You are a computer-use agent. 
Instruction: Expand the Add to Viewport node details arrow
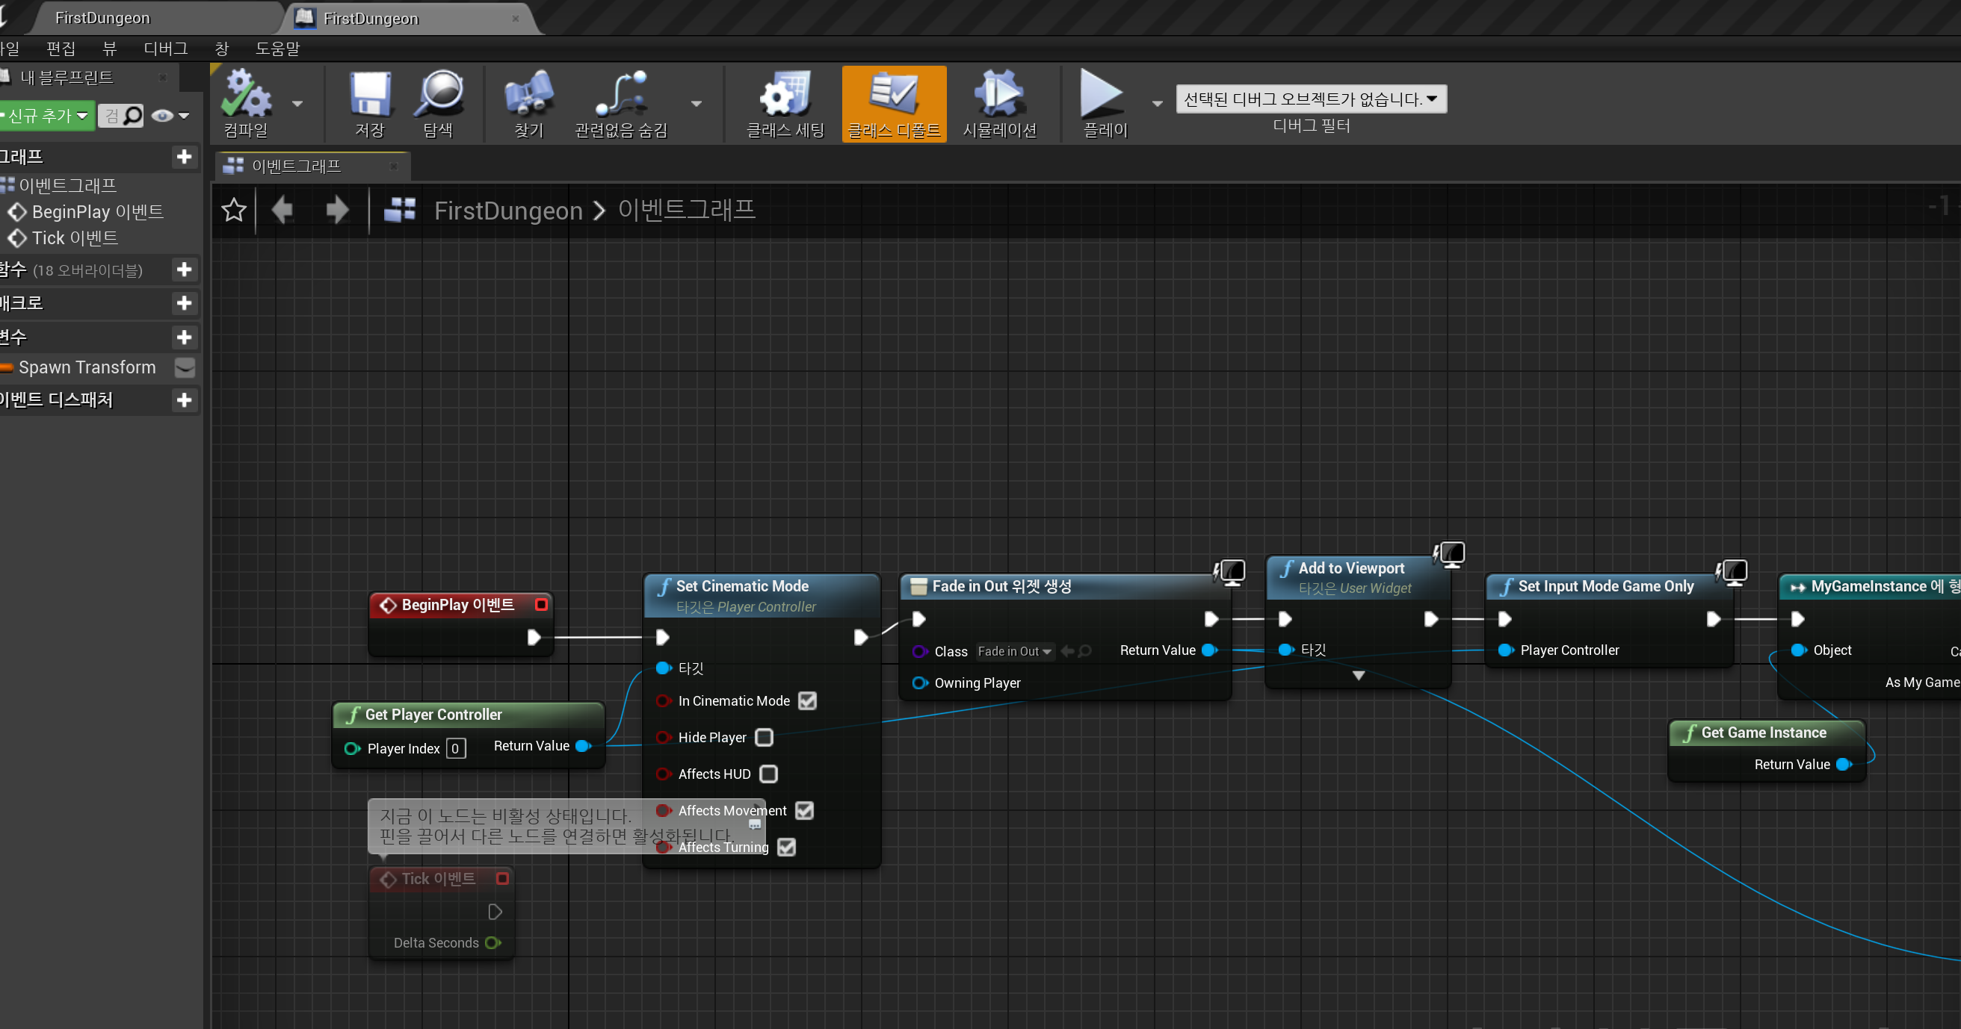(1357, 675)
